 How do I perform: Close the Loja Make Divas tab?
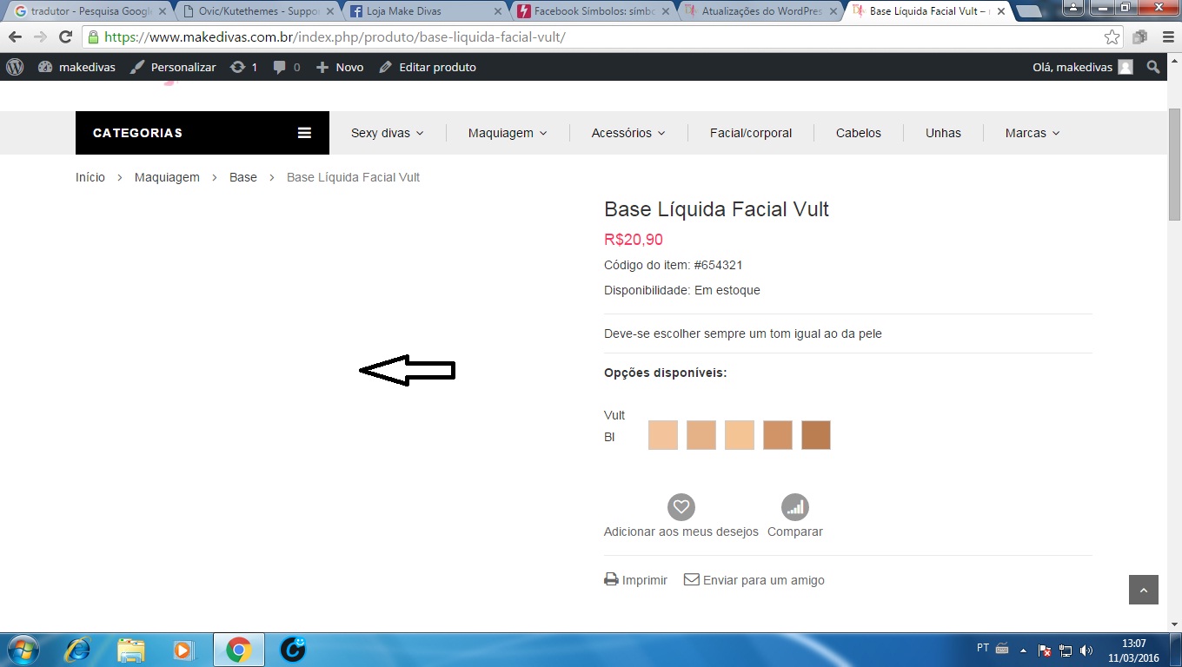(x=497, y=11)
